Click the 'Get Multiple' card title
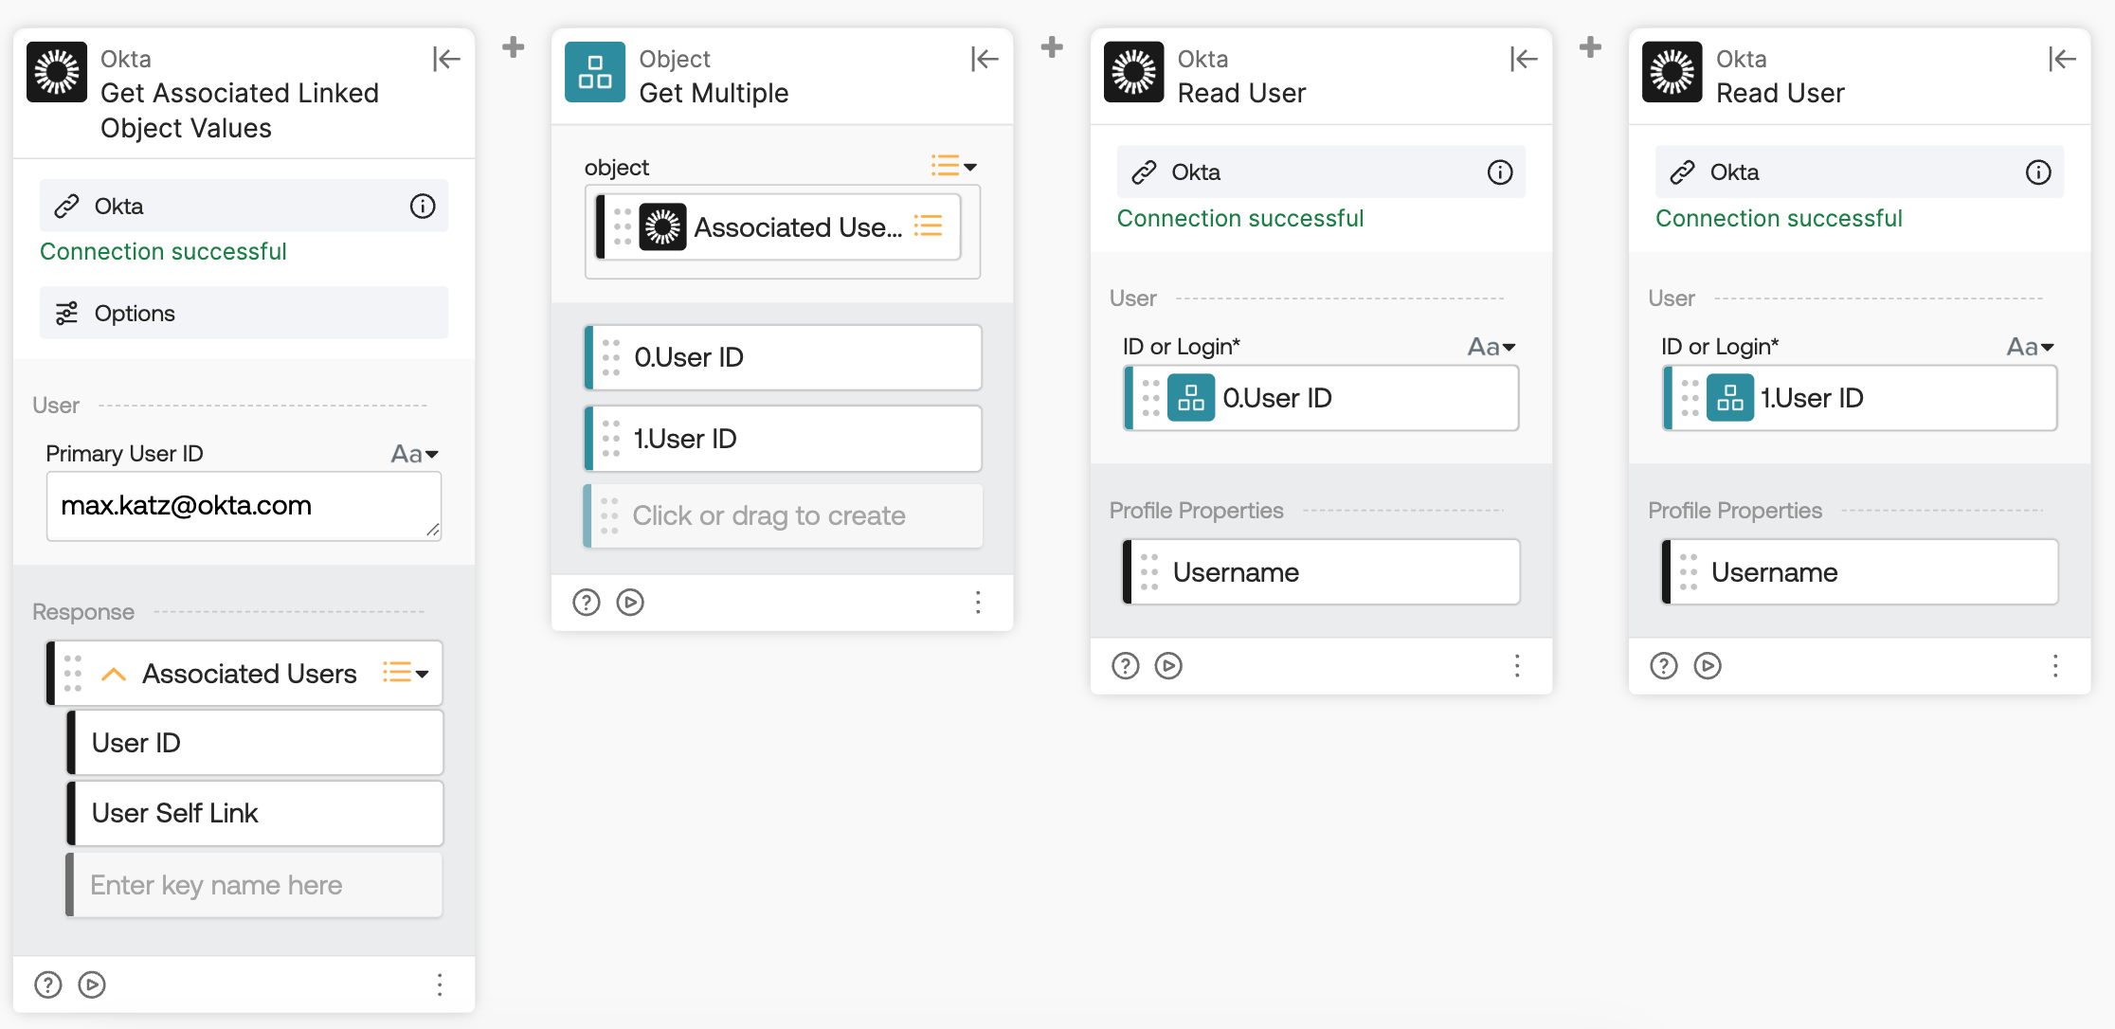 (x=714, y=93)
